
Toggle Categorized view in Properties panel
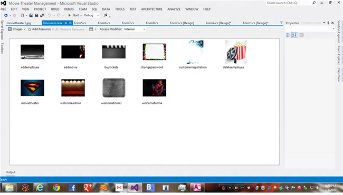coord(288,35)
